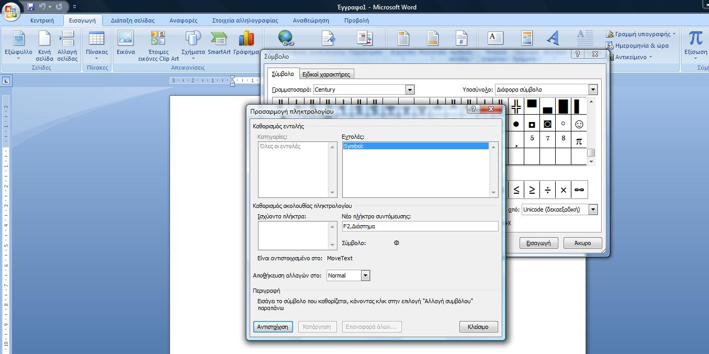The width and height of the screenshot is (709, 354).
Task: Insert Ημερομηνία & ώρα
Action: point(637,46)
